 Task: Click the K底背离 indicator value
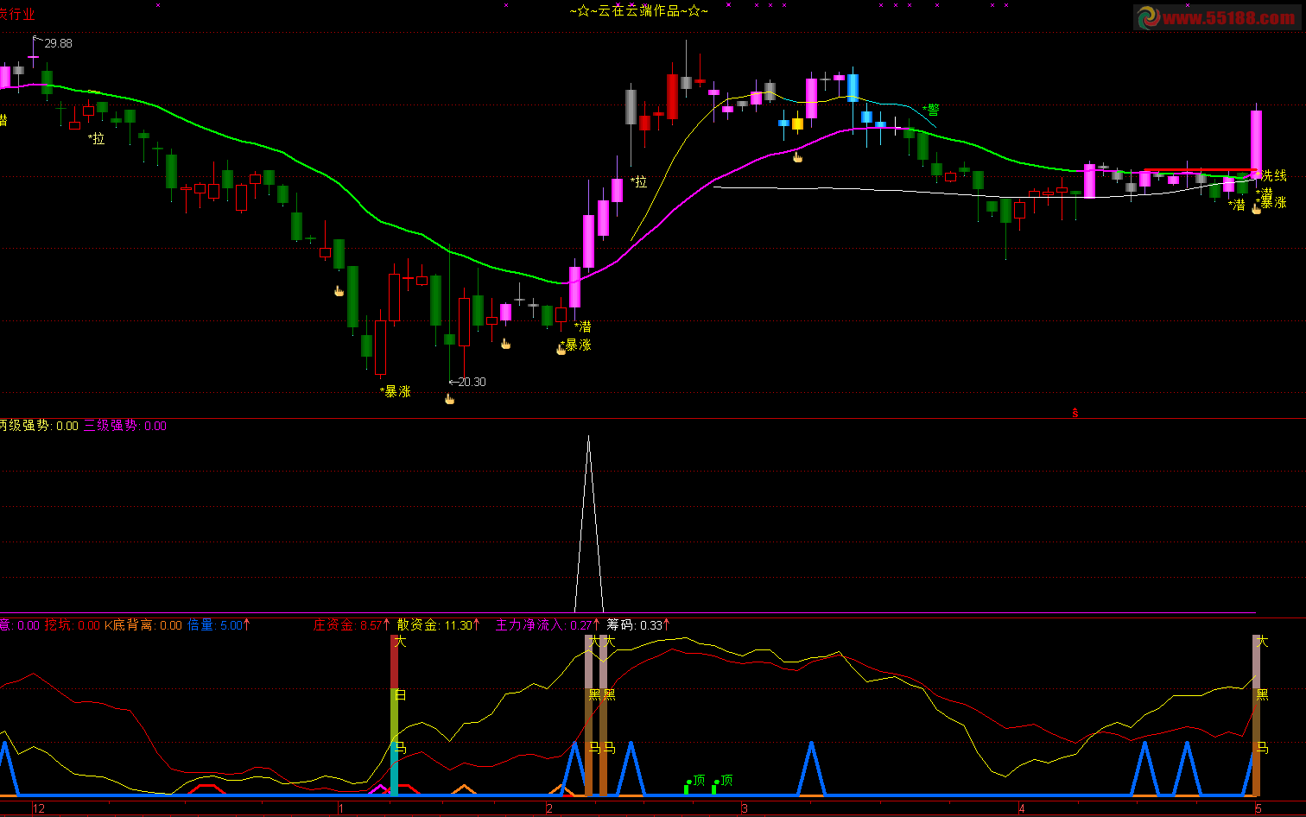tap(143, 625)
